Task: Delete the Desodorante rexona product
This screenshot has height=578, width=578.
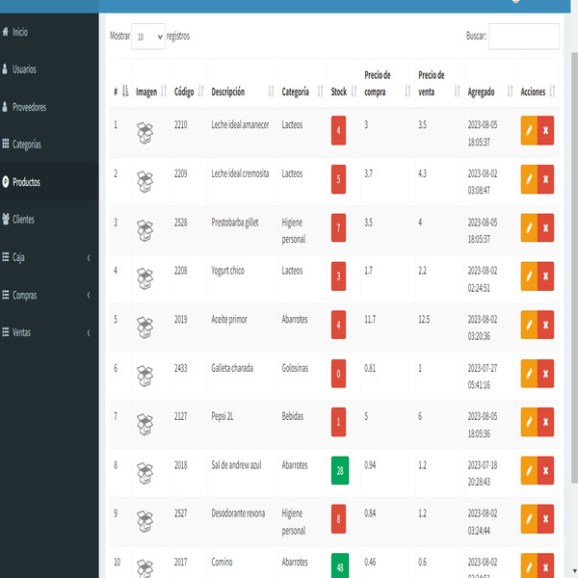Action: click(x=545, y=519)
